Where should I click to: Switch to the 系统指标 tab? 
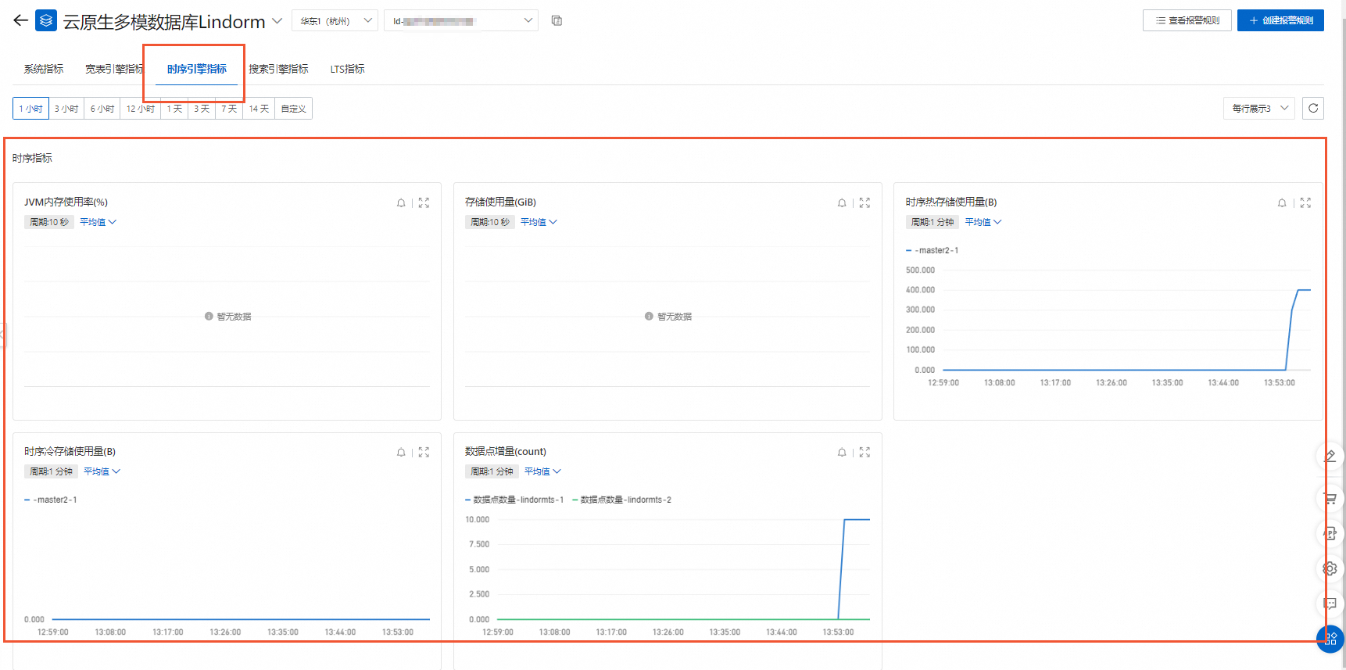click(44, 69)
